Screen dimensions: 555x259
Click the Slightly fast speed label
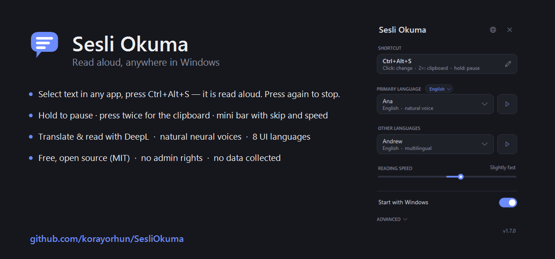tap(503, 167)
